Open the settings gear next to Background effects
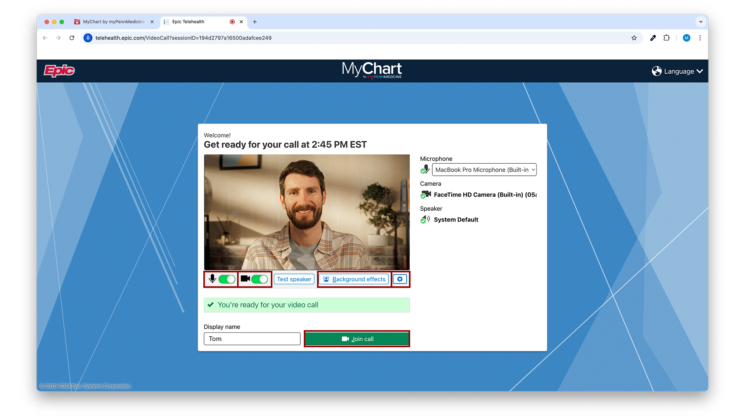The width and height of the screenshot is (745, 419). click(400, 279)
